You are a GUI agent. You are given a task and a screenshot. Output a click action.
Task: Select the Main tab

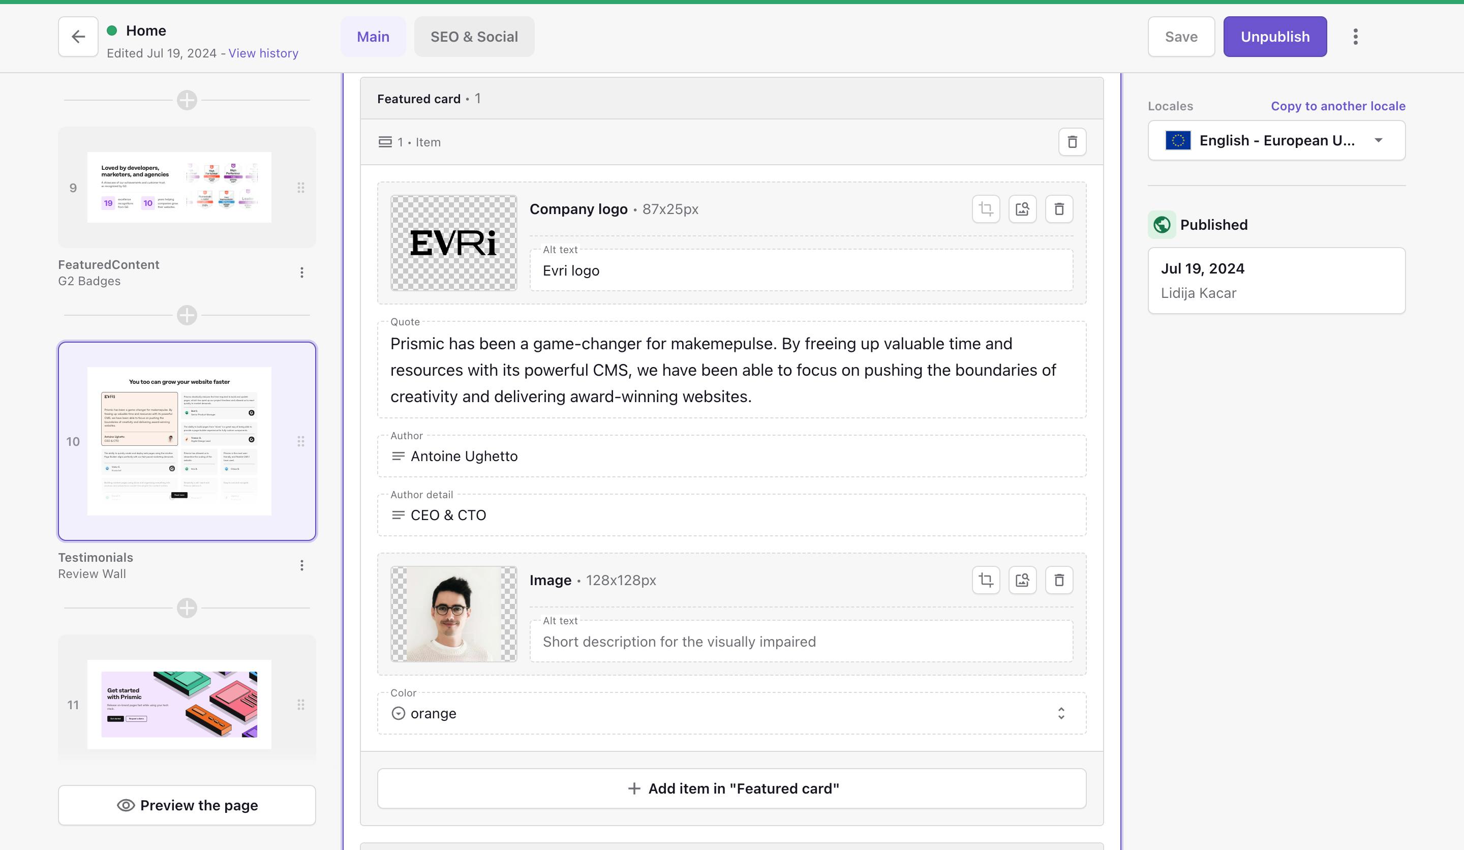click(373, 37)
